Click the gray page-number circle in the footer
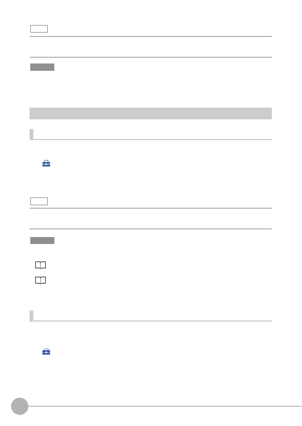 [20, 406]
